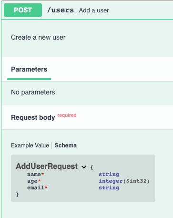Click the 'Add a user' summary text

pos(94,10)
